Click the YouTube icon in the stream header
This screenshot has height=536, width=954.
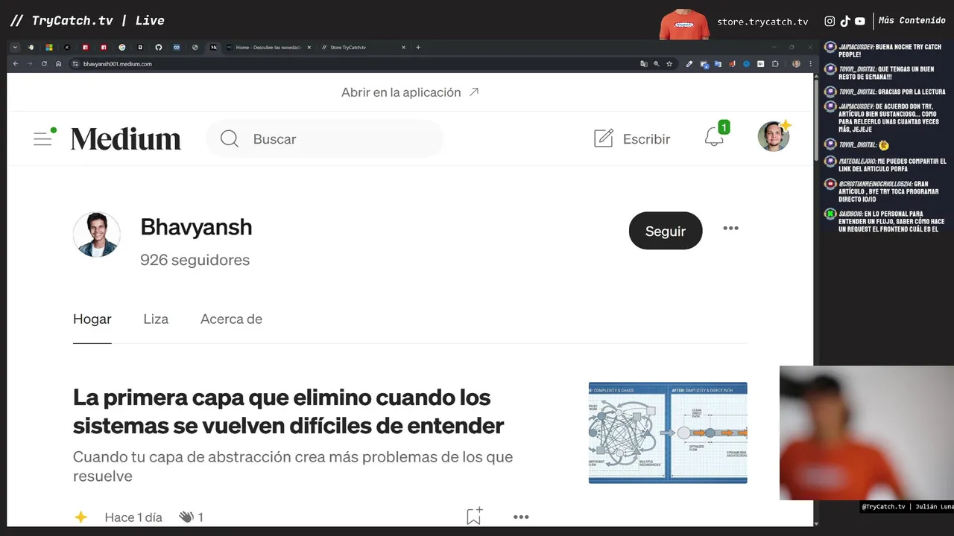pos(860,22)
